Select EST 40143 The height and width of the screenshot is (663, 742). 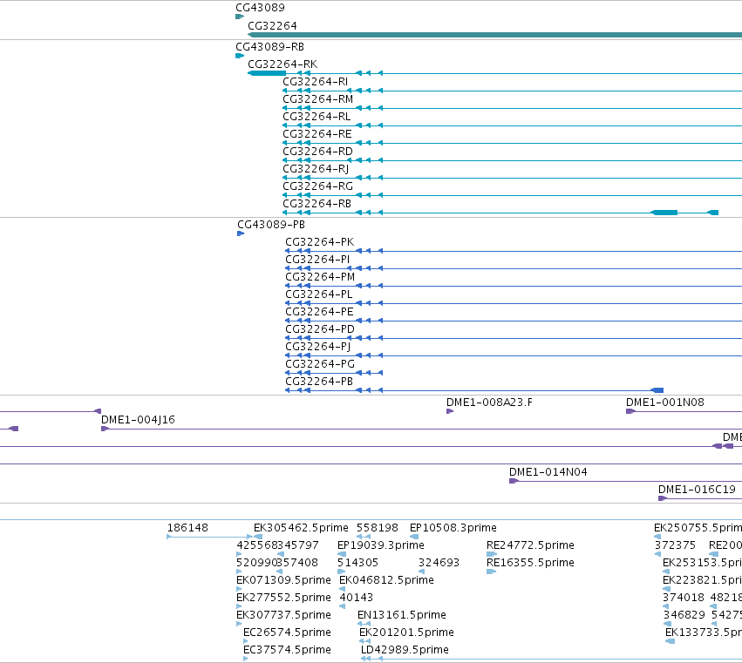click(357, 598)
